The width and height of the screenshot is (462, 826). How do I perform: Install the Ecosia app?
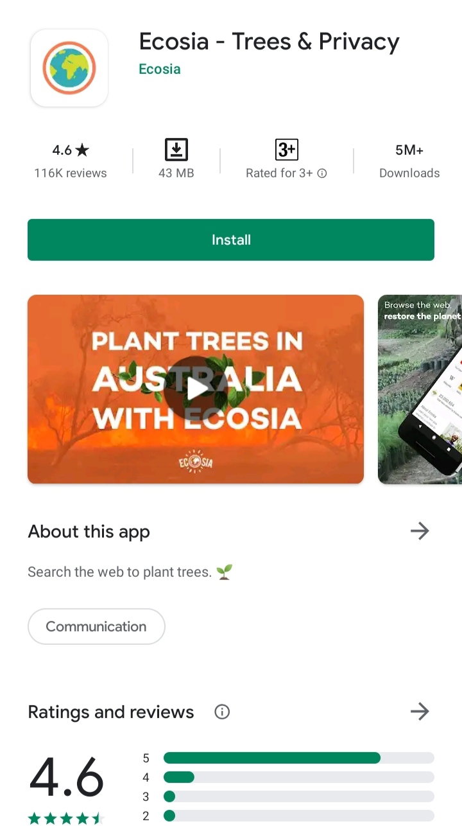coord(231,240)
